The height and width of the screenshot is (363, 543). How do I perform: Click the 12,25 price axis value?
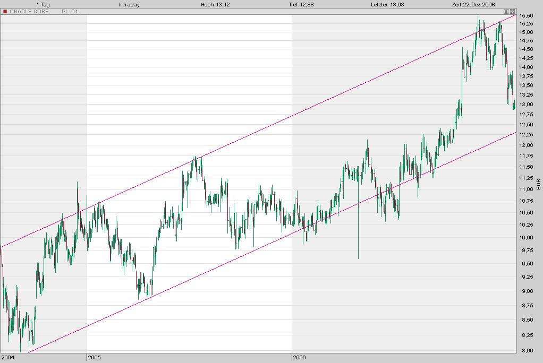[x=526, y=135]
